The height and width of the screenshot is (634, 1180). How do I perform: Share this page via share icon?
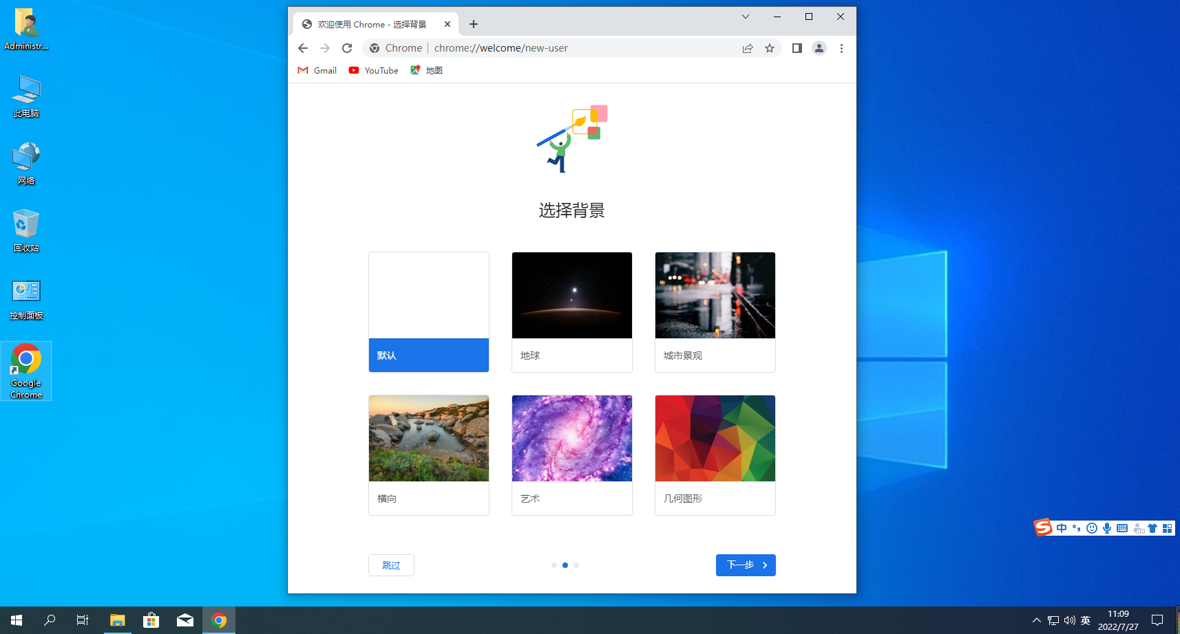(748, 48)
